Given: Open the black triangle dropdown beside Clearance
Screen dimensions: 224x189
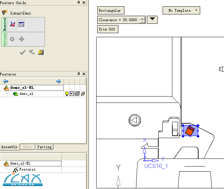Looking at the screenshot, I should pyautogui.click(x=152, y=19).
